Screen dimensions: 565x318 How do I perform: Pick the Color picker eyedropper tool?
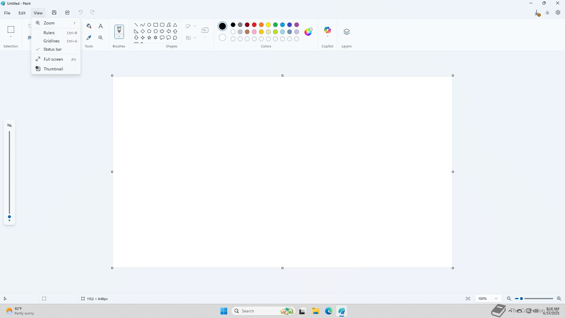pyautogui.click(x=89, y=38)
